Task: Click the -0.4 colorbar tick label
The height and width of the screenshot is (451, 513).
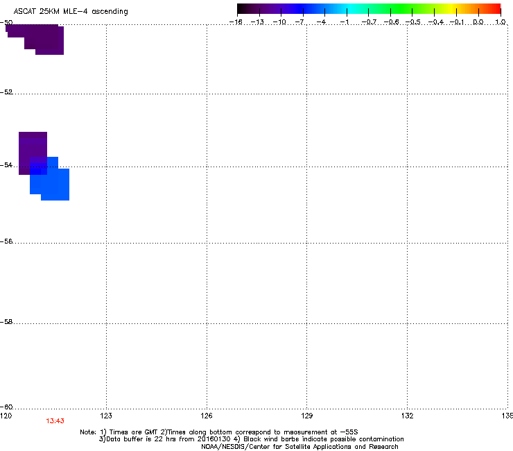Action: pyautogui.click(x=436, y=22)
